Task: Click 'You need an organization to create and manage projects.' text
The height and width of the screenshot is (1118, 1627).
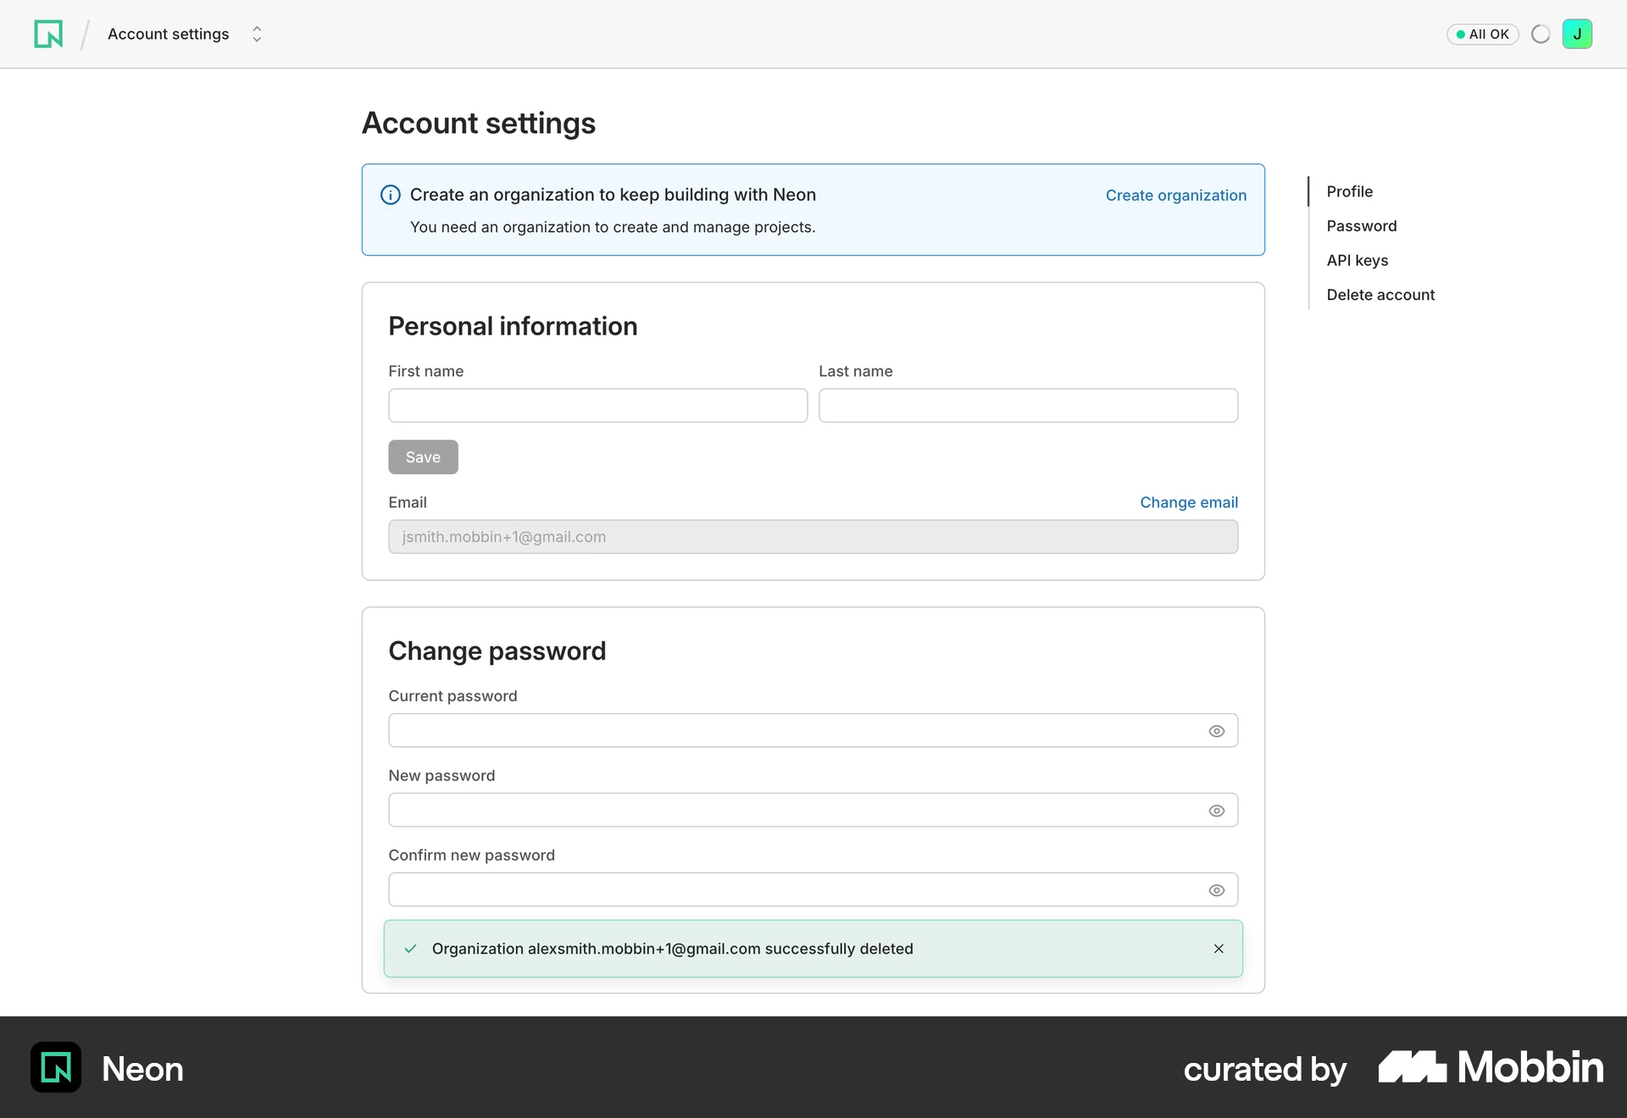Action: (x=613, y=227)
